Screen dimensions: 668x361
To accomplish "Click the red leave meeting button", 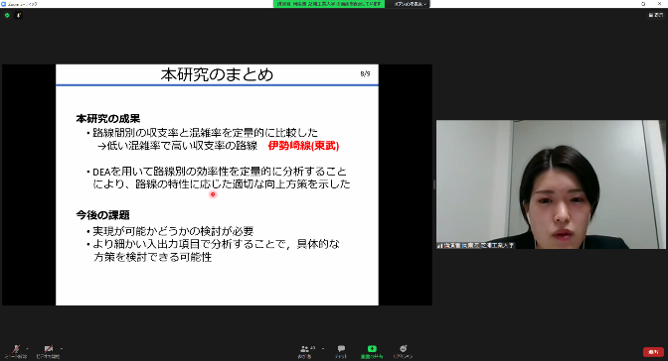I will pyautogui.click(x=653, y=352).
